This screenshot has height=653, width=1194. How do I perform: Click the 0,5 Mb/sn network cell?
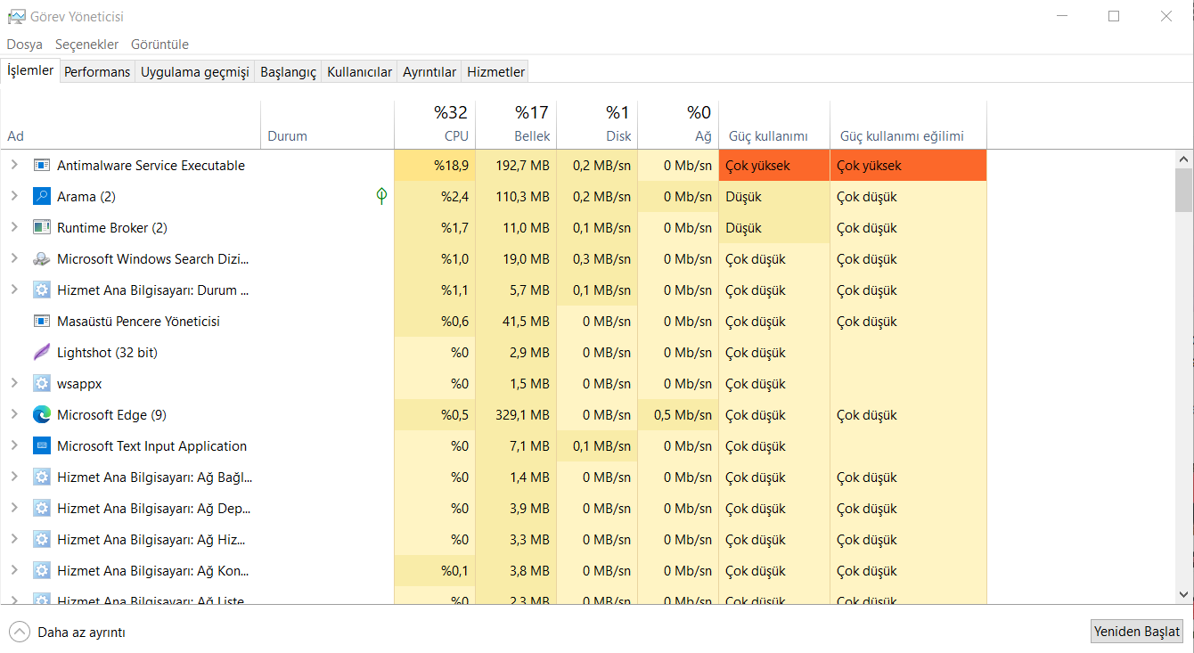[678, 415]
